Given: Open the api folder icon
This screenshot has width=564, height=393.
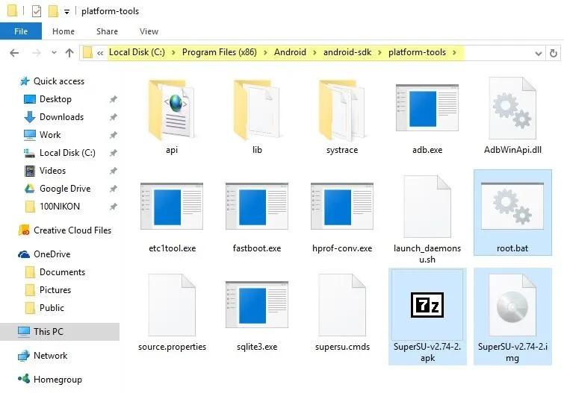Looking at the screenshot, I should [172, 110].
